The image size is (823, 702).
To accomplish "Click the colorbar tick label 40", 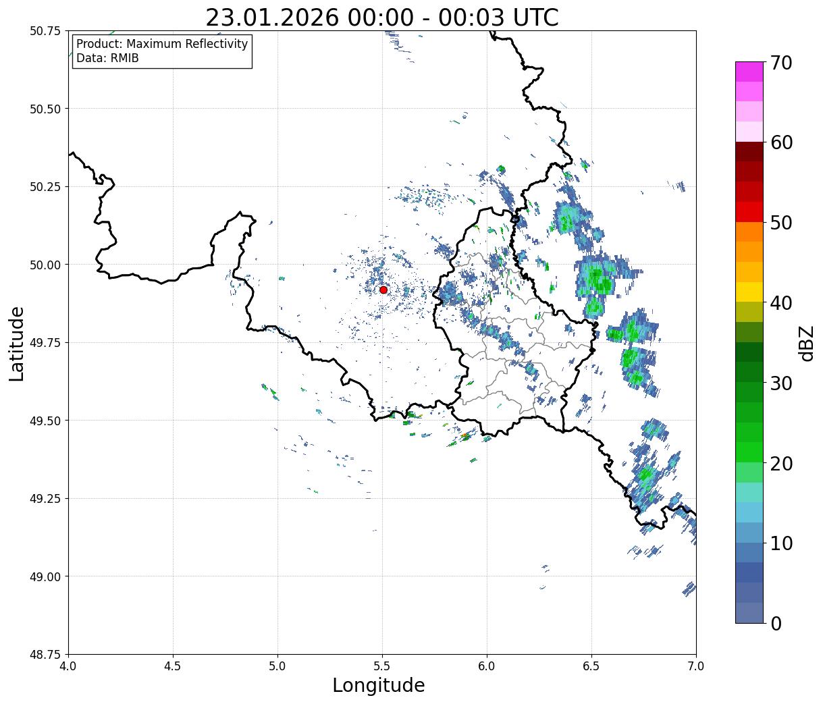I will (x=781, y=302).
